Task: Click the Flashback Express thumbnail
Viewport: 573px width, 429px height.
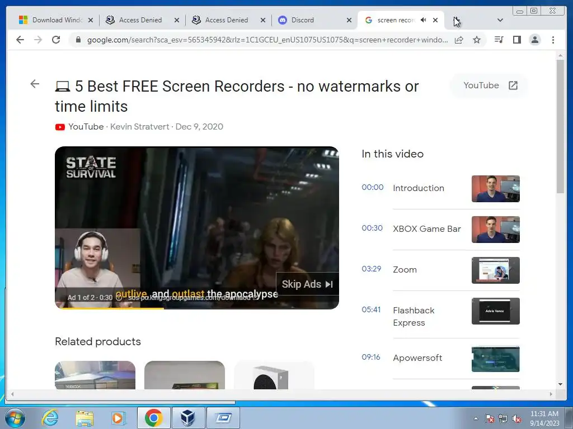Action: pyautogui.click(x=496, y=311)
